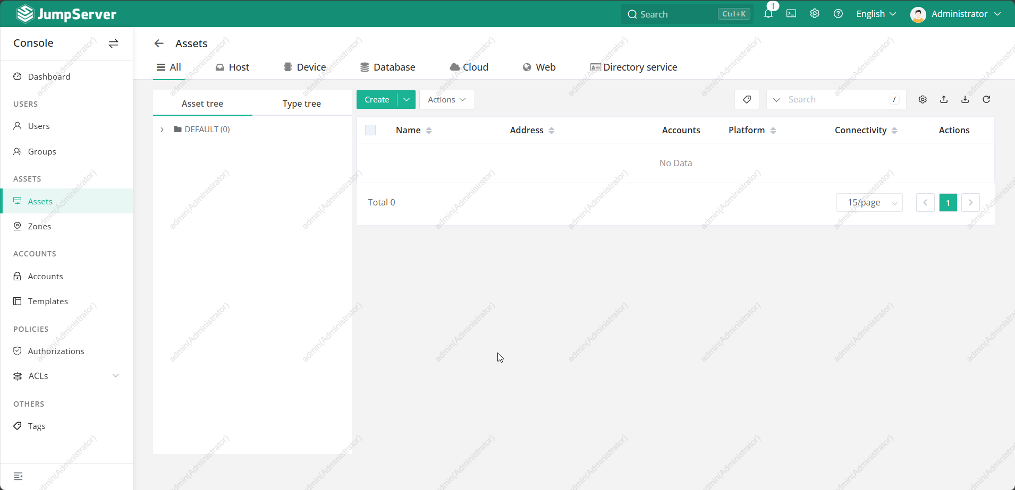Open the web terminal icon
This screenshot has height=490, width=1015.
coord(791,14)
